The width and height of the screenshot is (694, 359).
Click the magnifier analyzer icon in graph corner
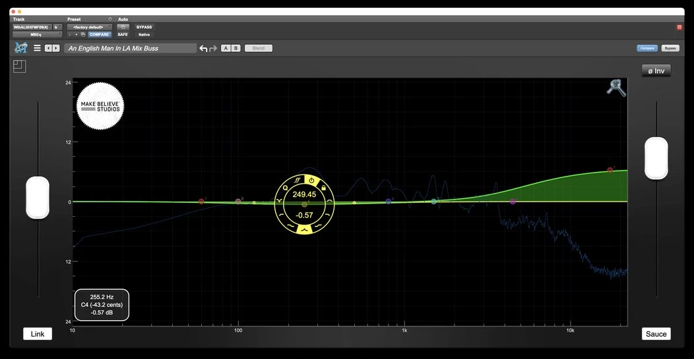[x=616, y=88]
